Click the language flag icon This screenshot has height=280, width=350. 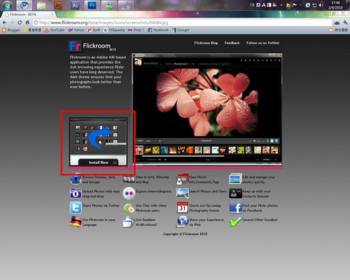[x=76, y=222]
